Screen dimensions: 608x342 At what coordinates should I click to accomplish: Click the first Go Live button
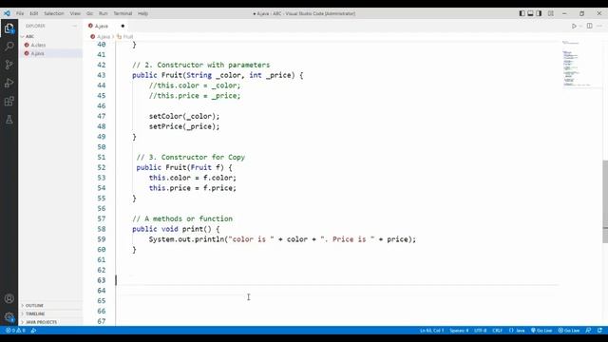541,331
